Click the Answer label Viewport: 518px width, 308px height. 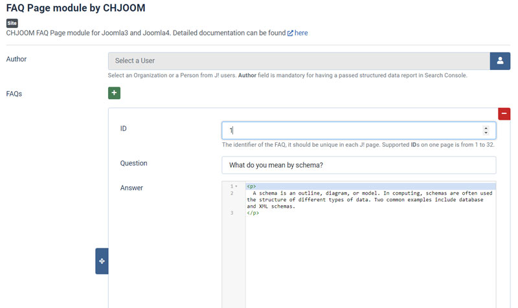pos(131,188)
